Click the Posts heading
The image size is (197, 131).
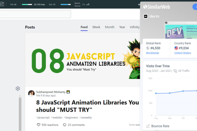(30, 27)
